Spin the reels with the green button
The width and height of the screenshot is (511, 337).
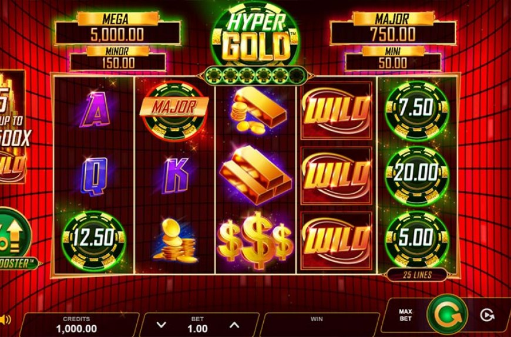coord(448,314)
